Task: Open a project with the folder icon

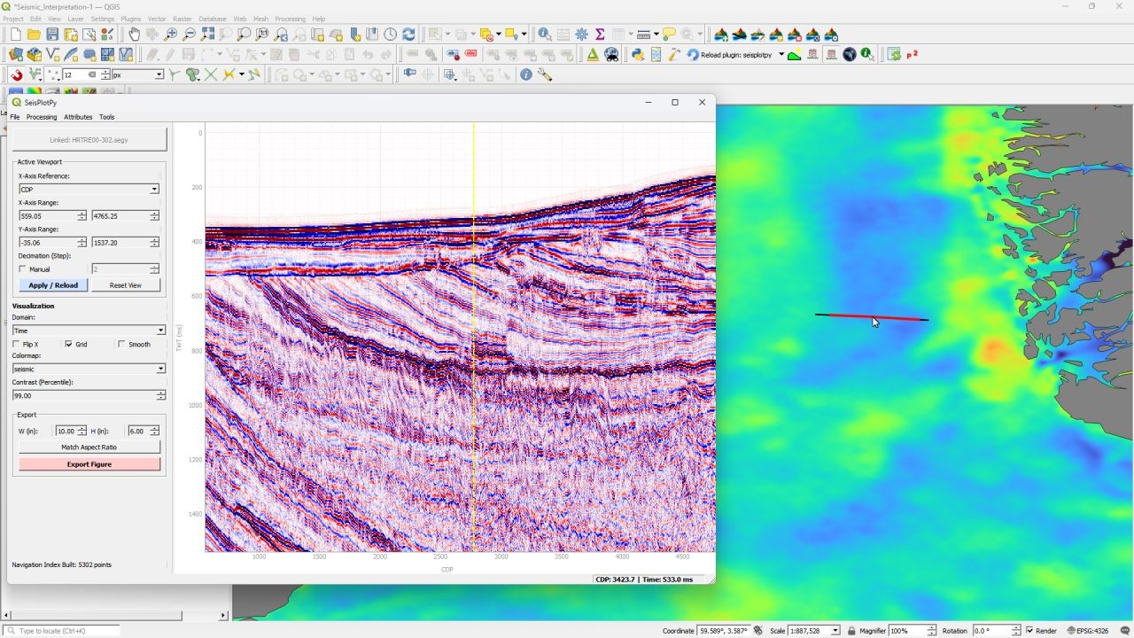Action: pyautogui.click(x=34, y=35)
